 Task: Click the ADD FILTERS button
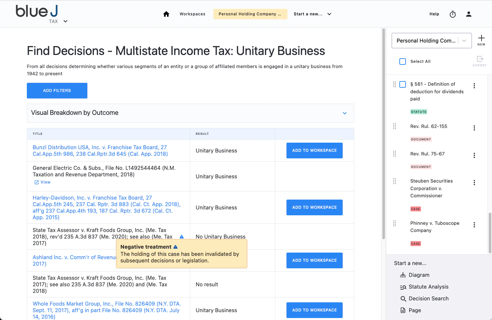pyautogui.click(x=57, y=91)
